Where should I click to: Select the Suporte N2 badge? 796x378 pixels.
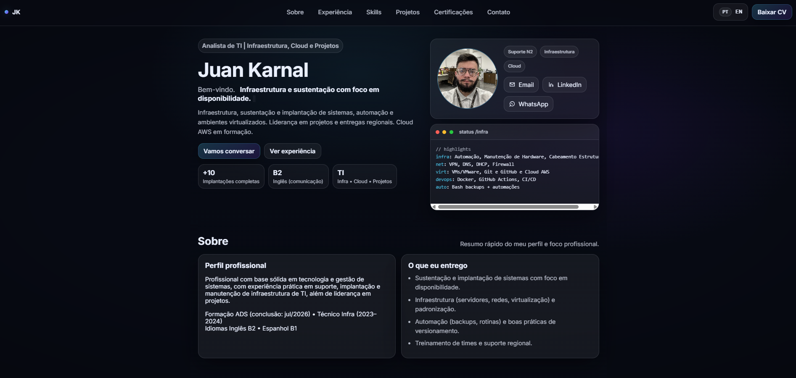520,51
